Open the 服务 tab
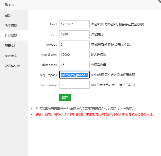 [x=8, y=15]
